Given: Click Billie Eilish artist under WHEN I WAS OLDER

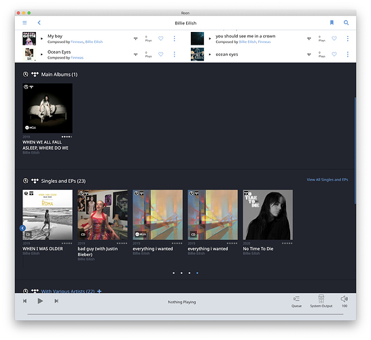Looking at the screenshot, I should 31,254.
